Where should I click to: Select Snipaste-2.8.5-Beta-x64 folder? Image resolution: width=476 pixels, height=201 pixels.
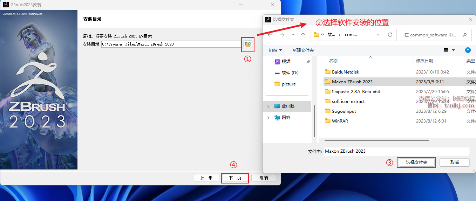[x=356, y=91]
